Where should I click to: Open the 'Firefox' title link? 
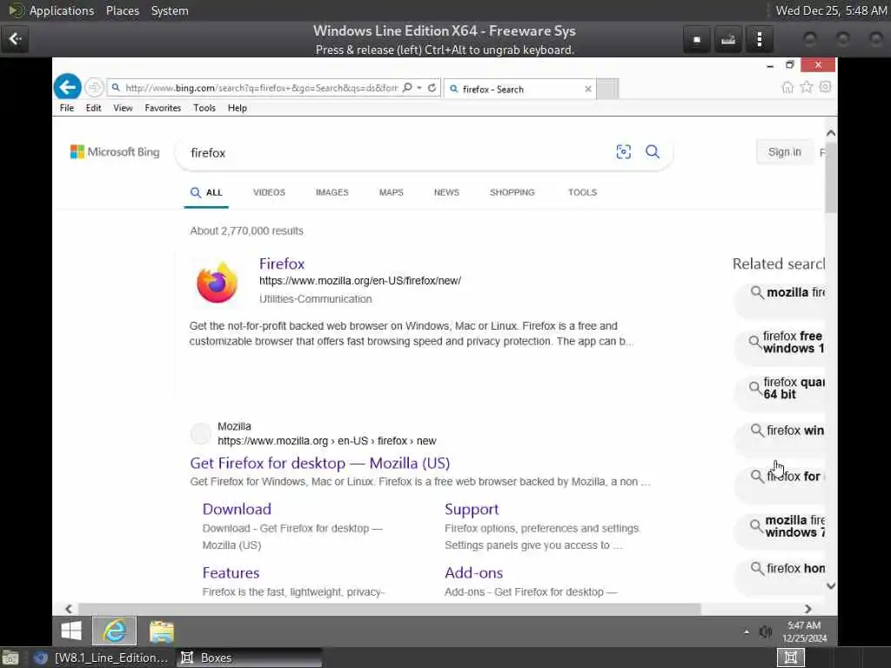tap(282, 264)
